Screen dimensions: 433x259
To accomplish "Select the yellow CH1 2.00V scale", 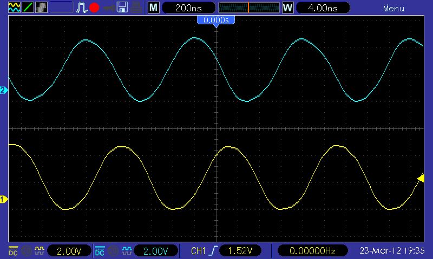I will tap(69, 251).
